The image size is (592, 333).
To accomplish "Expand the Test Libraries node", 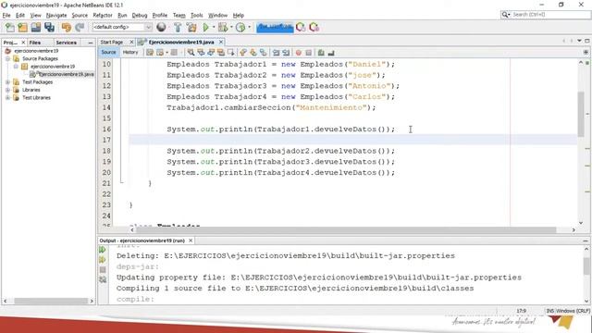I will point(7,97).
